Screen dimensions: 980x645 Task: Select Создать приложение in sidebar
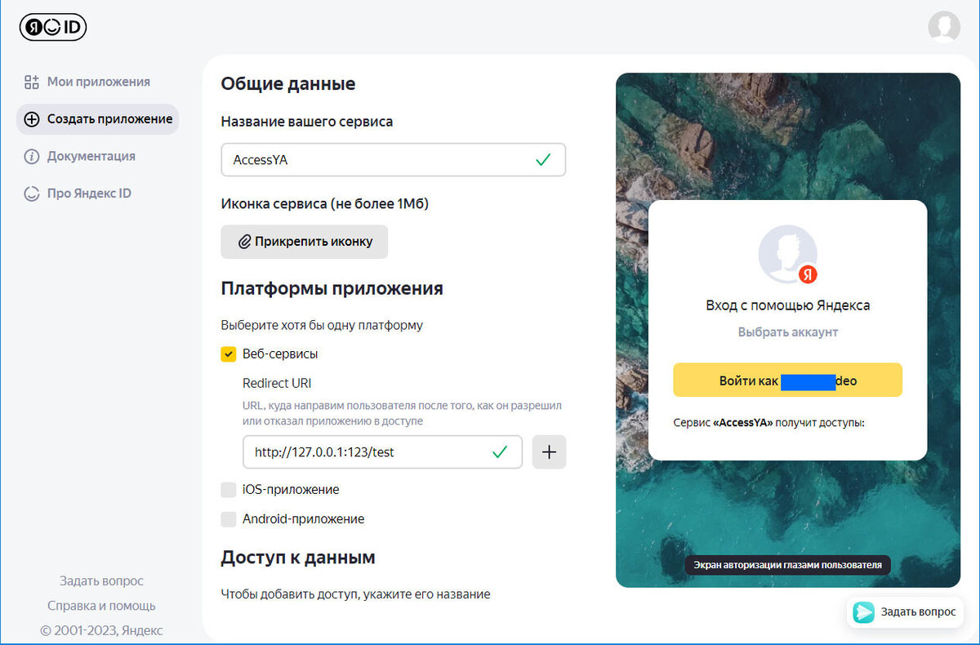tap(98, 119)
